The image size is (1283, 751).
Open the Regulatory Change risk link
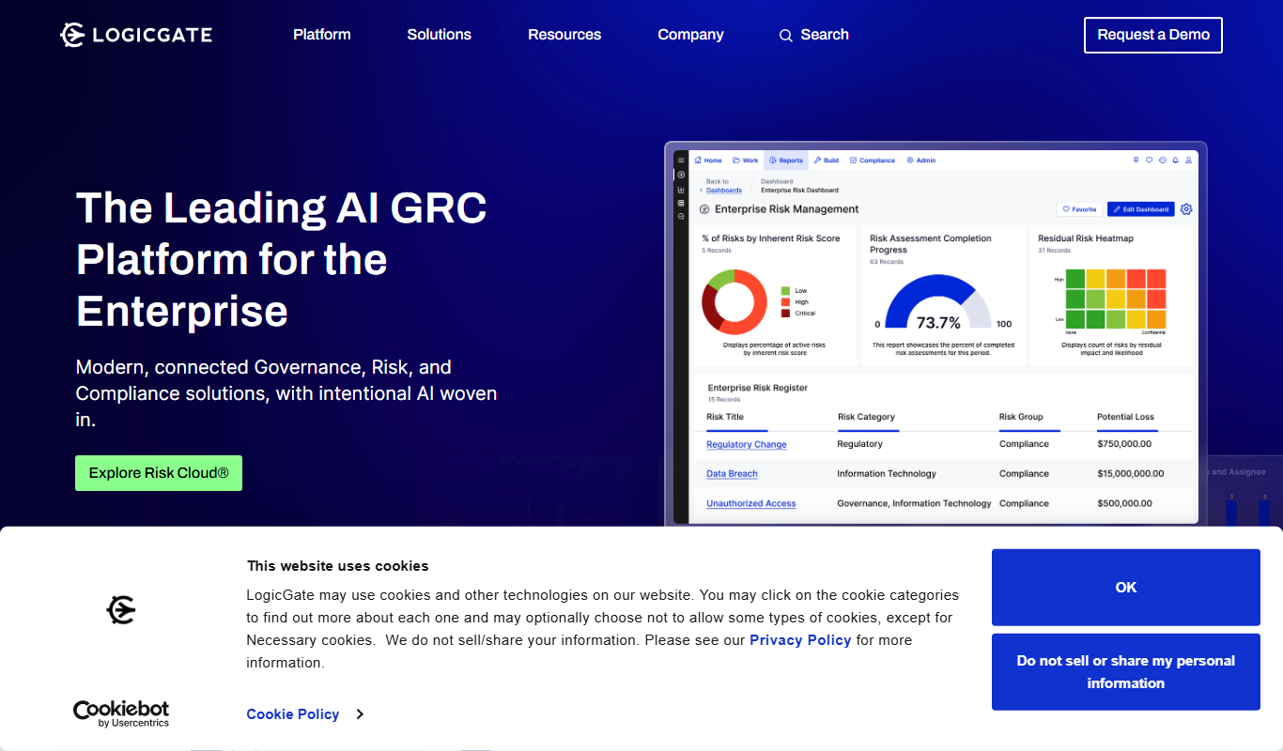(x=747, y=445)
